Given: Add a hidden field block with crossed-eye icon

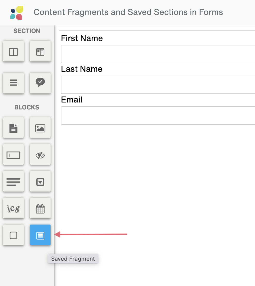Looking at the screenshot, I should coord(40,155).
